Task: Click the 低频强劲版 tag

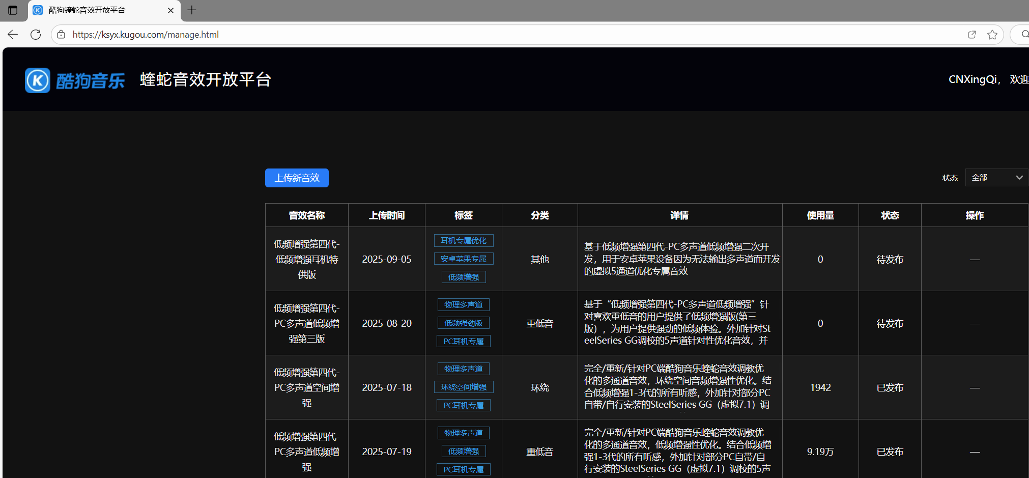Action: tap(463, 323)
